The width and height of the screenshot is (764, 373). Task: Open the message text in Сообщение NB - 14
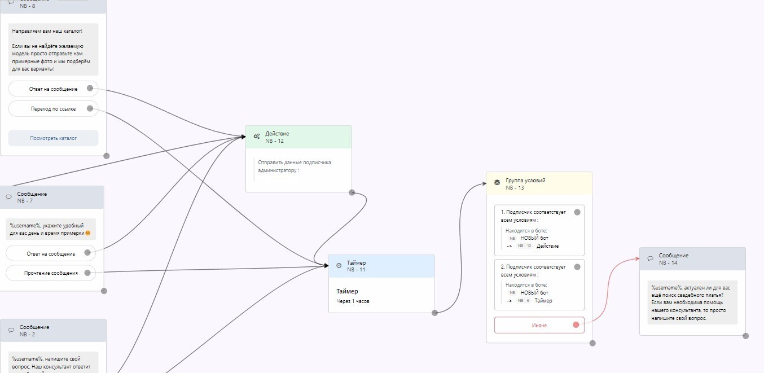point(692,302)
